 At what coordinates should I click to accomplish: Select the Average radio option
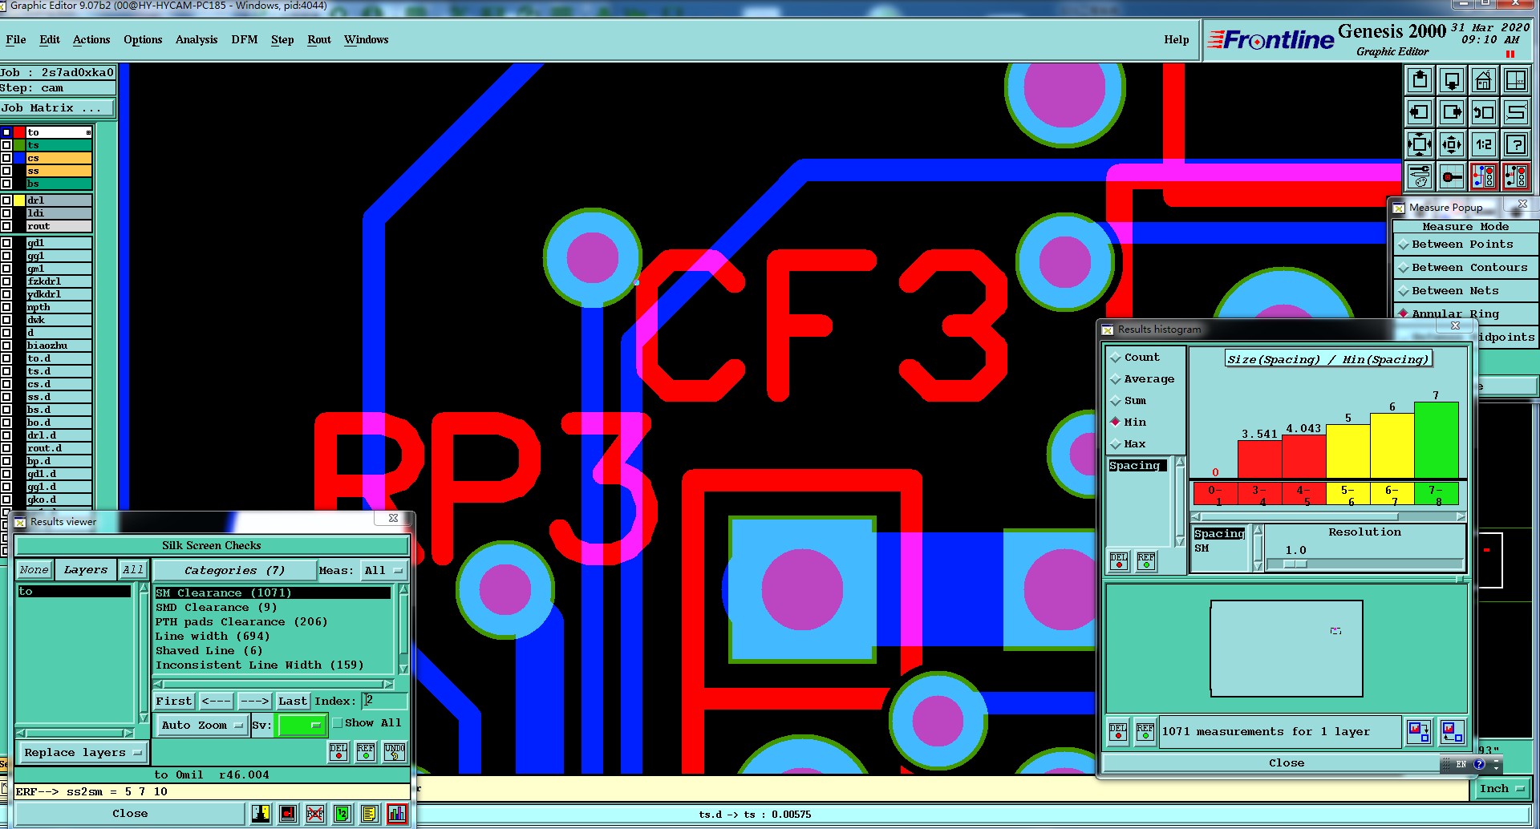click(x=1141, y=379)
